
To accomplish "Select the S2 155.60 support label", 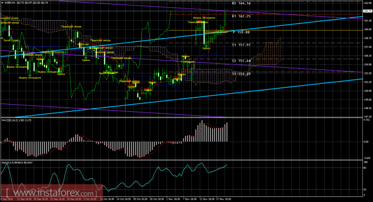I will tap(241, 61).
